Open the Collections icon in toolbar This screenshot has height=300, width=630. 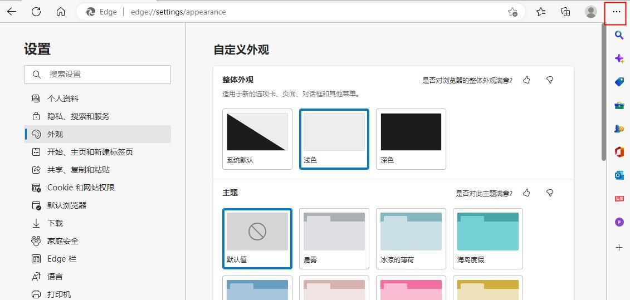tap(565, 12)
